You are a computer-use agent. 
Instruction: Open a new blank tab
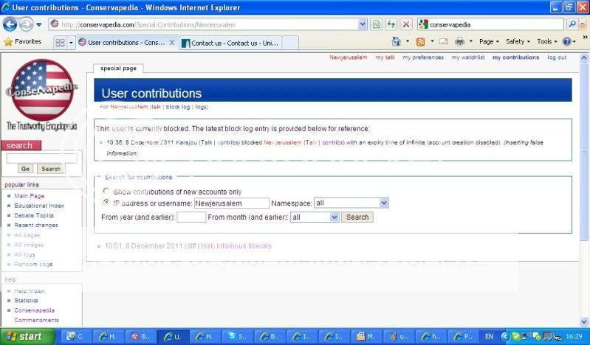pos(290,43)
